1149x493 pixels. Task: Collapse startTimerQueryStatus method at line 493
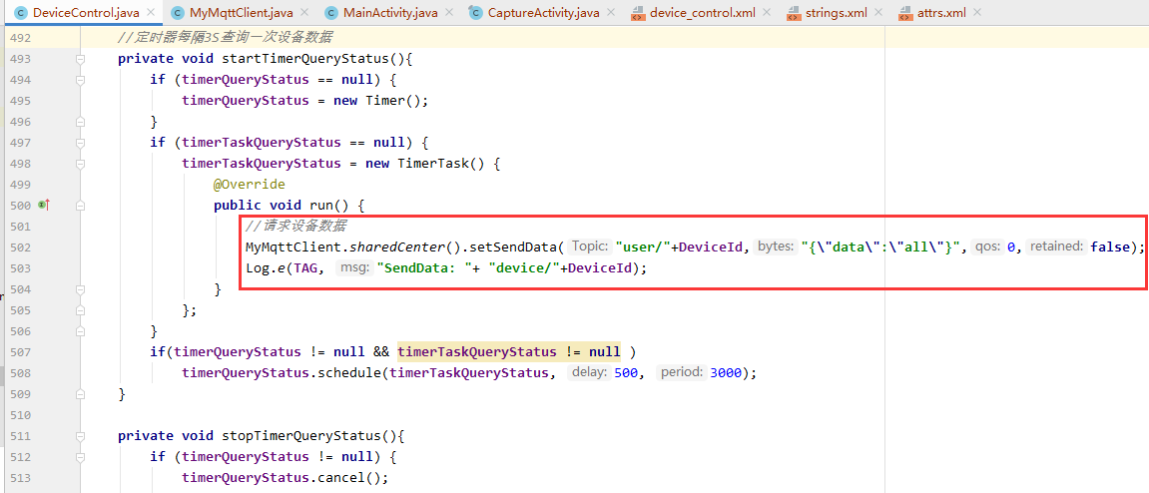tap(80, 59)
